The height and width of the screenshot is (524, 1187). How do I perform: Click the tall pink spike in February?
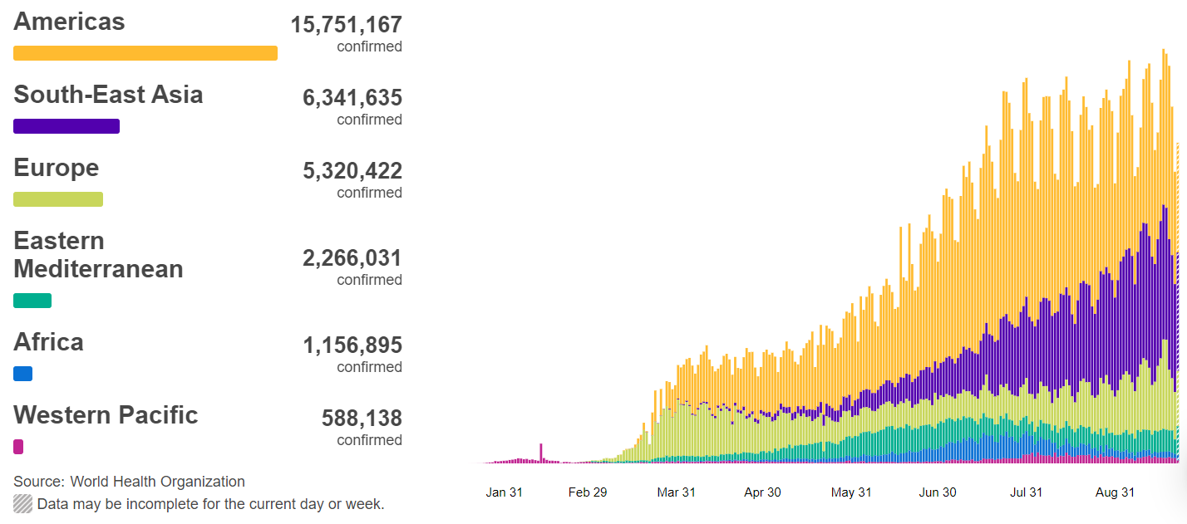[541, 453]
